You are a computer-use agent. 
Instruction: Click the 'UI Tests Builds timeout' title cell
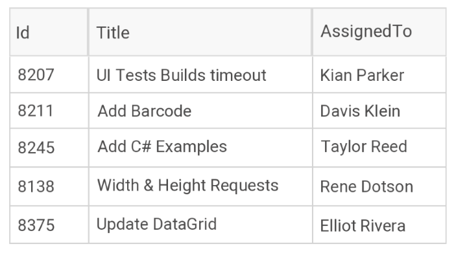(x=200, y=74)
